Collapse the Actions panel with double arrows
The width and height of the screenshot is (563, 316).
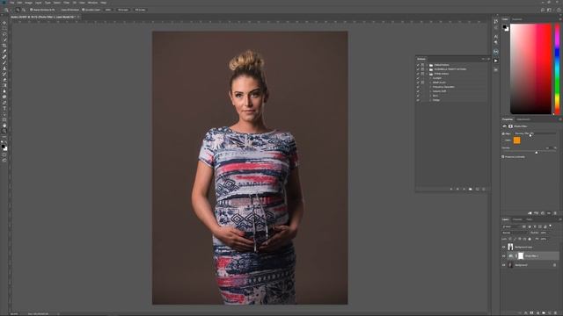483,59
